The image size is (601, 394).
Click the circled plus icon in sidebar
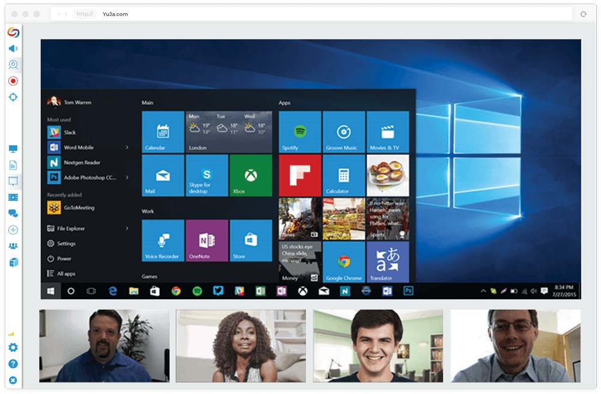pos(13,230)
